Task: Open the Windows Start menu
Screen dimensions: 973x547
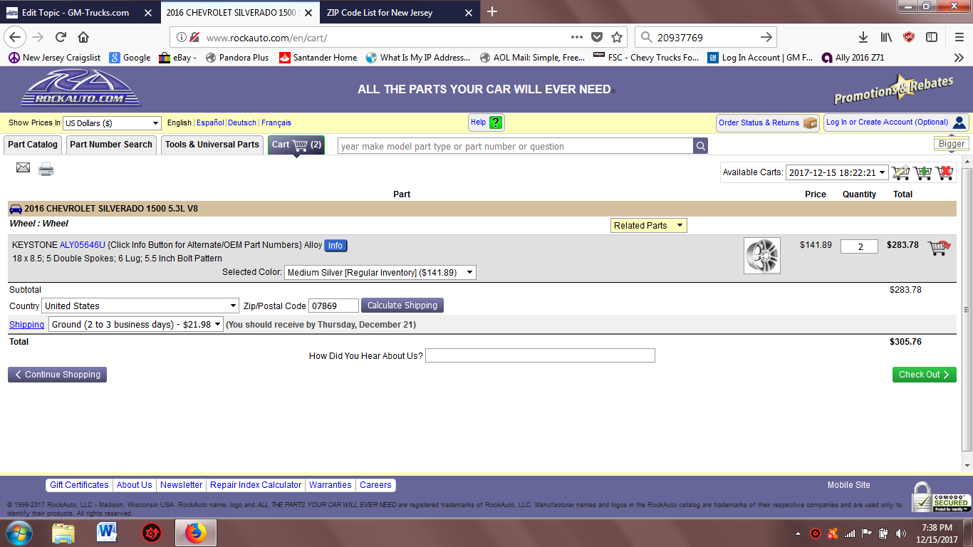Action: [19, 532]
